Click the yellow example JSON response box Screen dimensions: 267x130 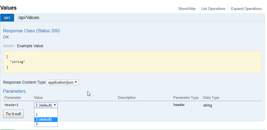132,62
